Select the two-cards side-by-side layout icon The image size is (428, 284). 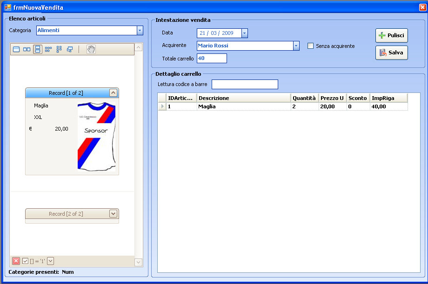pyautogui.click(x=27, y=49)
